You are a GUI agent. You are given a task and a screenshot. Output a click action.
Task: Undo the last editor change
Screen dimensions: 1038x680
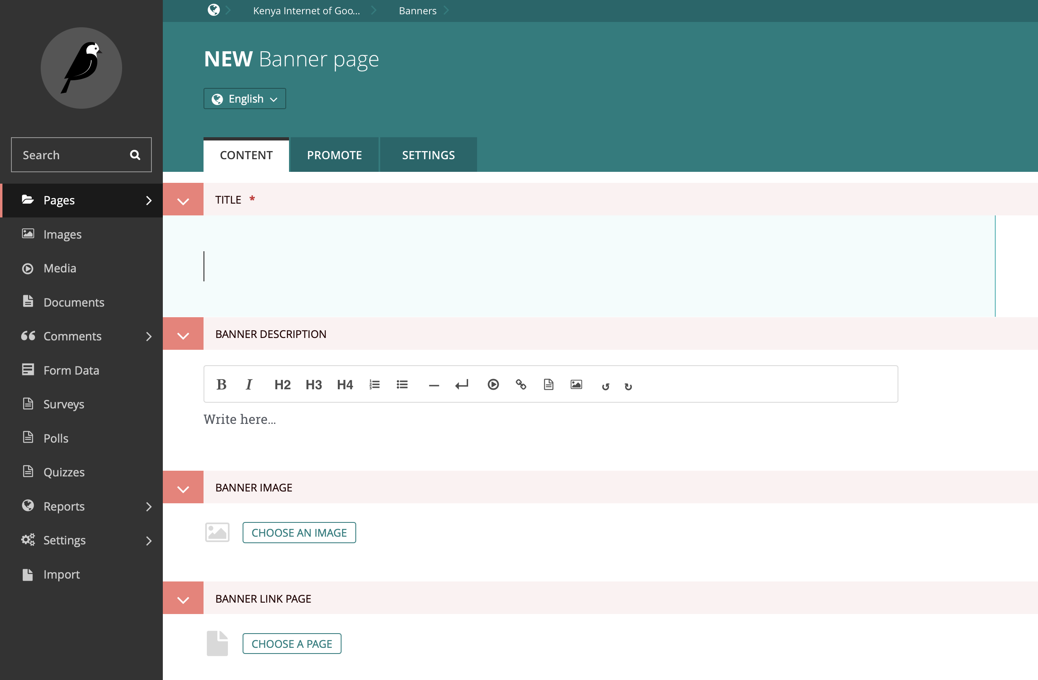(x=605, y=386)
